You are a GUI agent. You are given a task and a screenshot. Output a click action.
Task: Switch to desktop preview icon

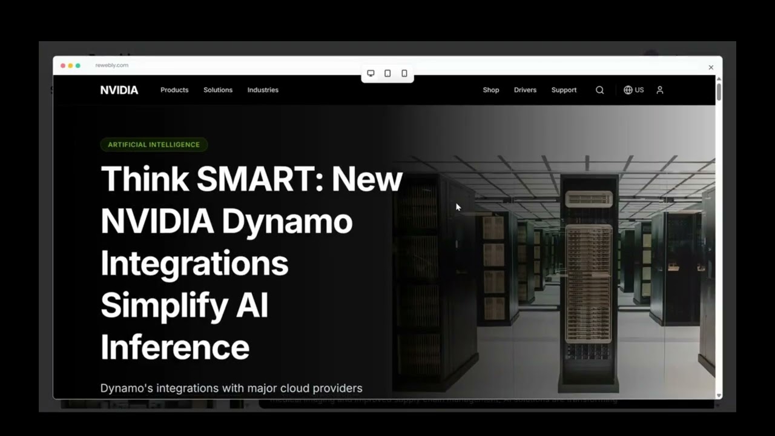pyautogui.click(x=371, y=73)
